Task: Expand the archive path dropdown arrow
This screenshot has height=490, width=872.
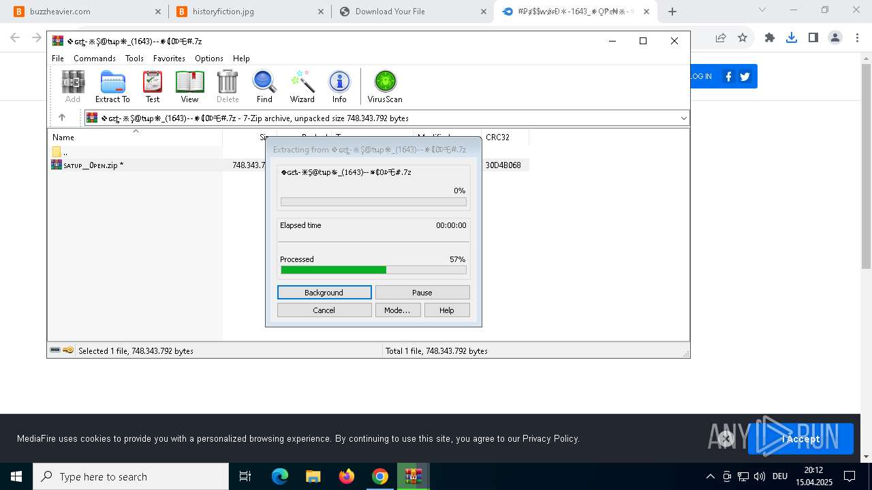Action: coord(683,118)
